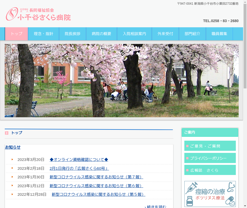247x208 pixels.
Task: Open the プライバシーポリシー sidebar button
Action: [210, 158]
